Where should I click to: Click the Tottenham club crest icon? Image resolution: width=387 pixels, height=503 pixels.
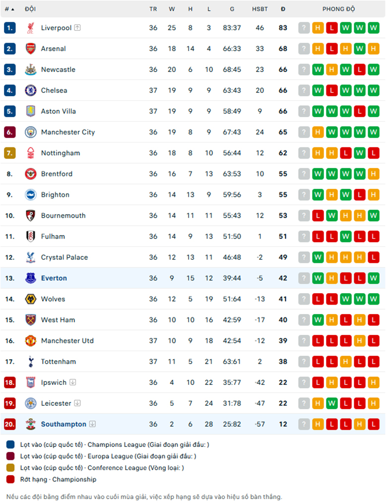[x=30, y=362]
